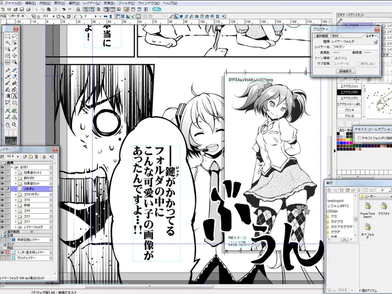Toggle visibility of the コマ1 layer folder
The width and height of the screenshot is (392, 294).
tap(2, 222)
